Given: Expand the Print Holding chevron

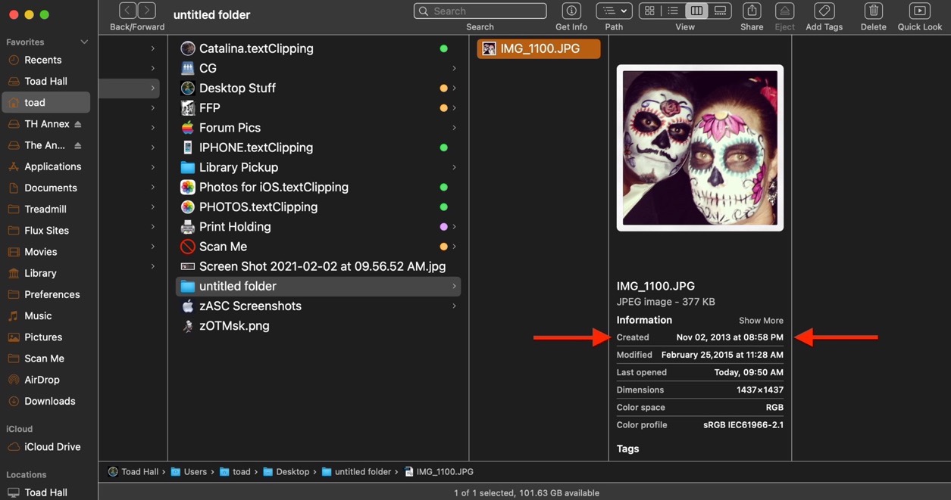Looking at the screenshot, I should [454, 227].
